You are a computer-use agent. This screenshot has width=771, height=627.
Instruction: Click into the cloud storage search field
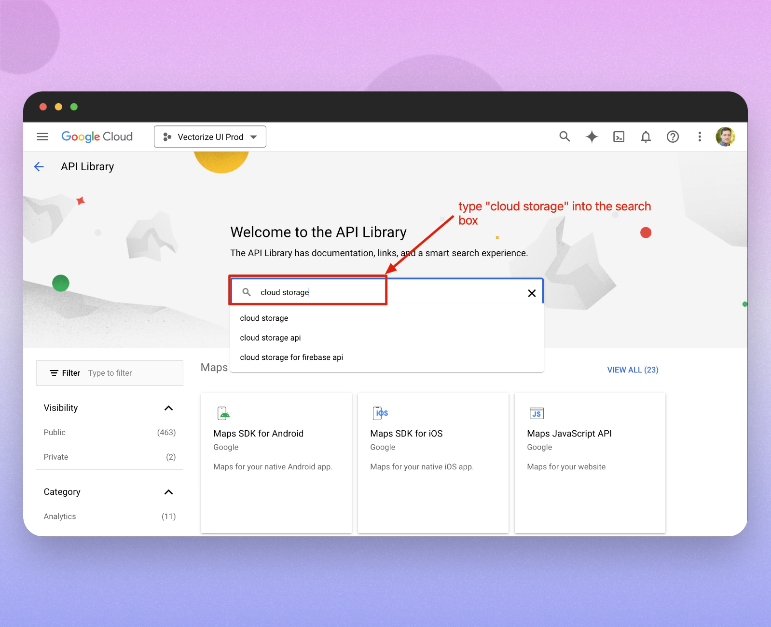[x=387, y=292]
